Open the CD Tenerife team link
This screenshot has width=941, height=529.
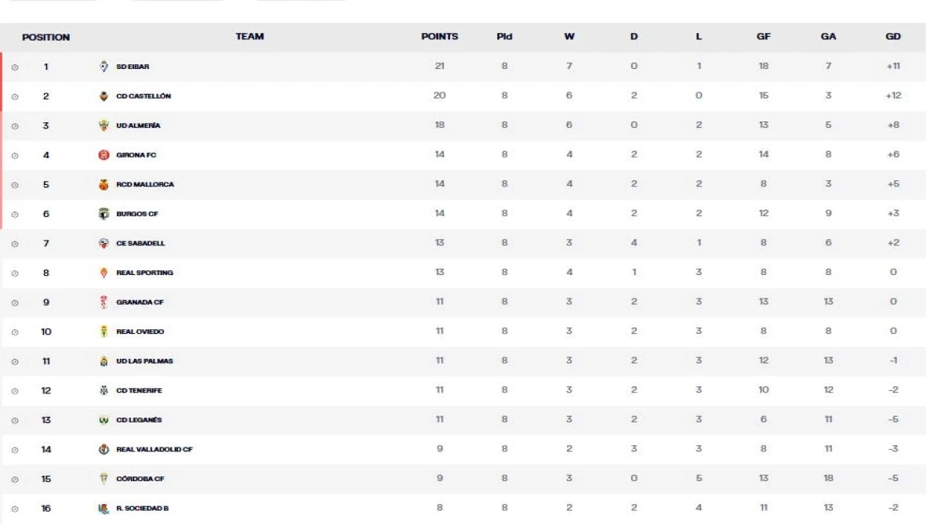[x=139, y=390]
